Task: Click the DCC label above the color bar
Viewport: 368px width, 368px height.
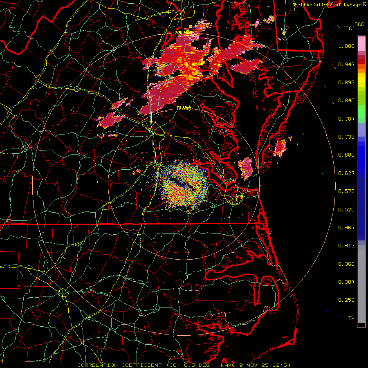Action: tap(359, 25)
